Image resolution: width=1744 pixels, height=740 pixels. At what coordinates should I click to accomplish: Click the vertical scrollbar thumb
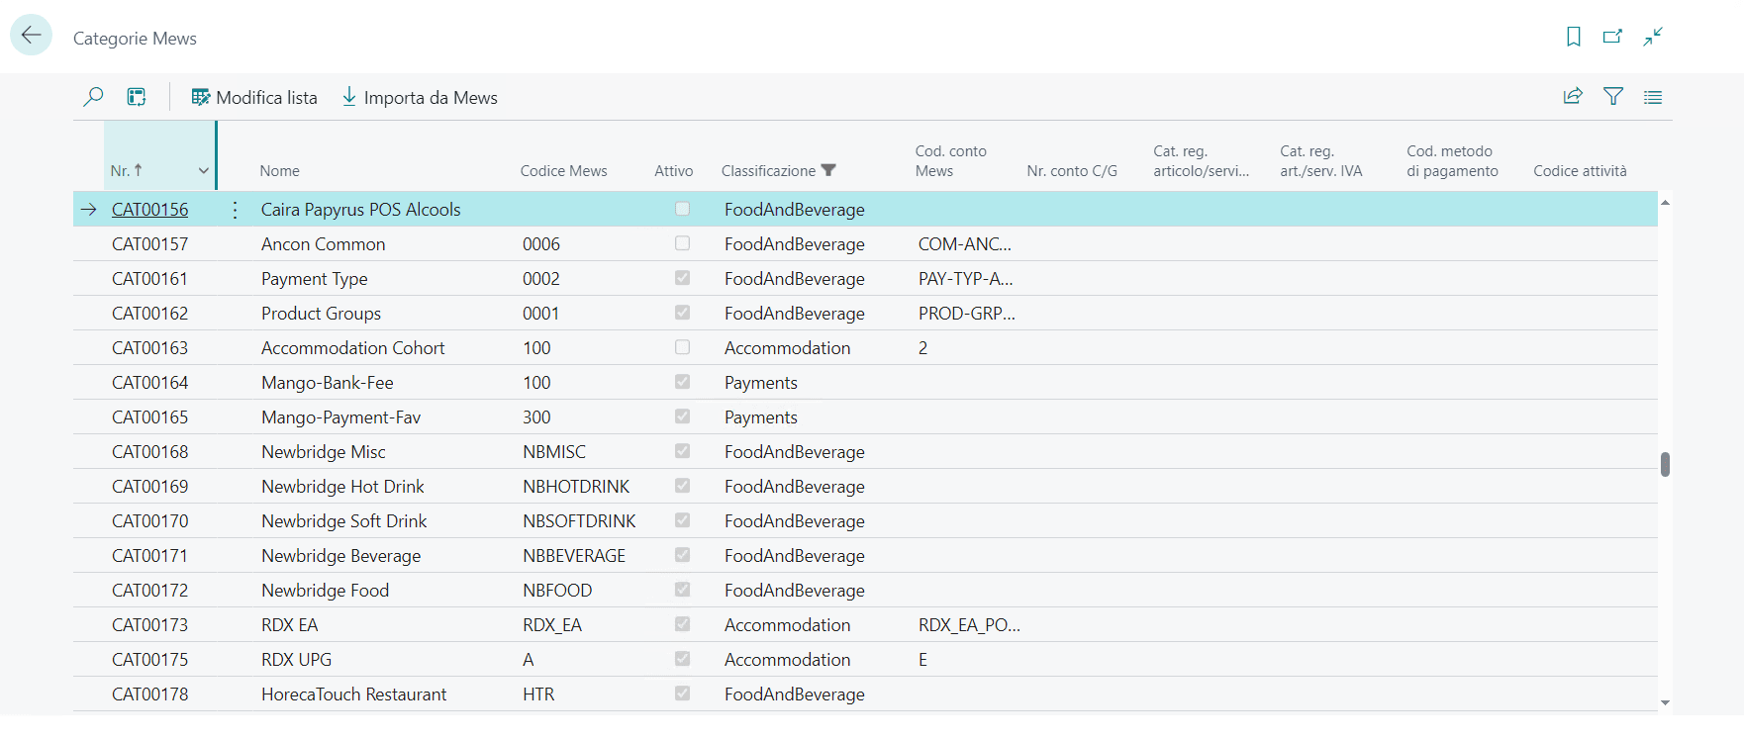[1665, 464]
